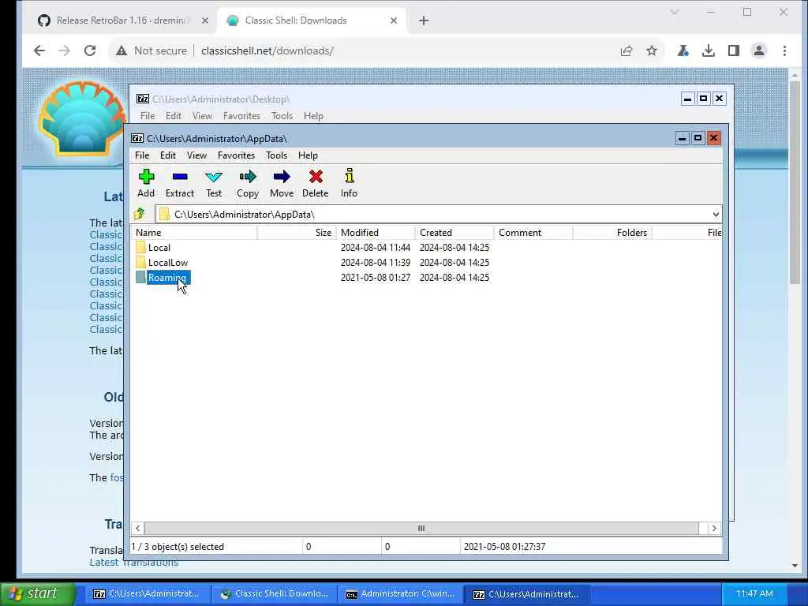This screenshot has height=606, width=808.
Task: Open the Tools menu in AppData window
Action: [x=277, y=155]
